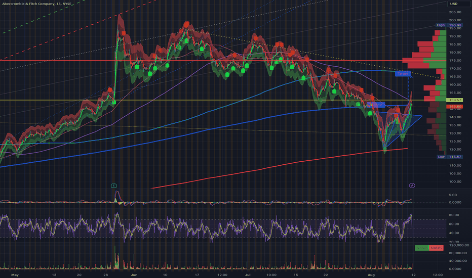Click the 10:00 label on time axis
Image resolution: width=472 pixels, height=278 pixels.
point(271,274)
